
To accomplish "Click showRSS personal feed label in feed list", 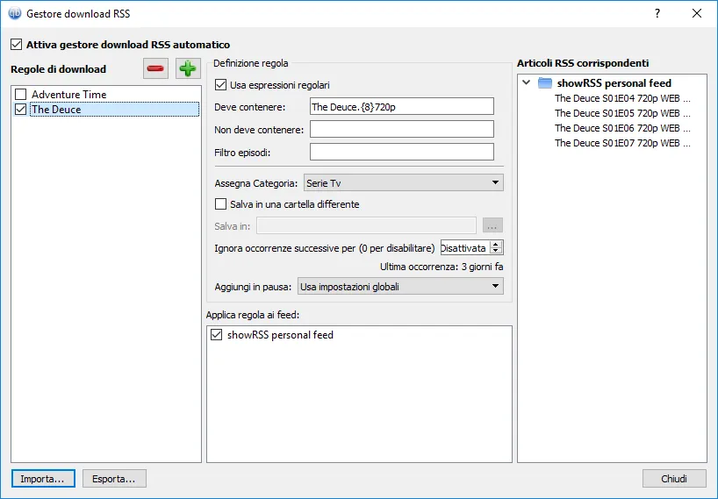I will 280,335.
